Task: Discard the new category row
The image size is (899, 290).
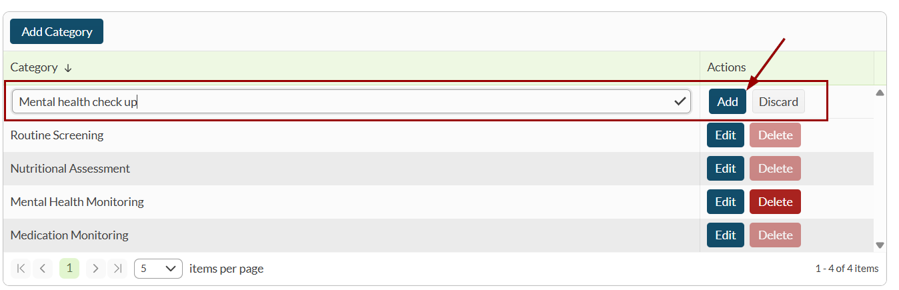Action: [778, 102]
